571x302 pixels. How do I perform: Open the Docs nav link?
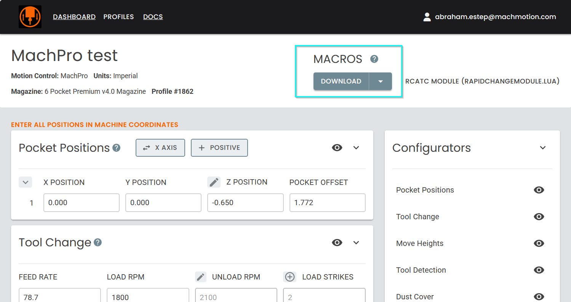(153, 17)
